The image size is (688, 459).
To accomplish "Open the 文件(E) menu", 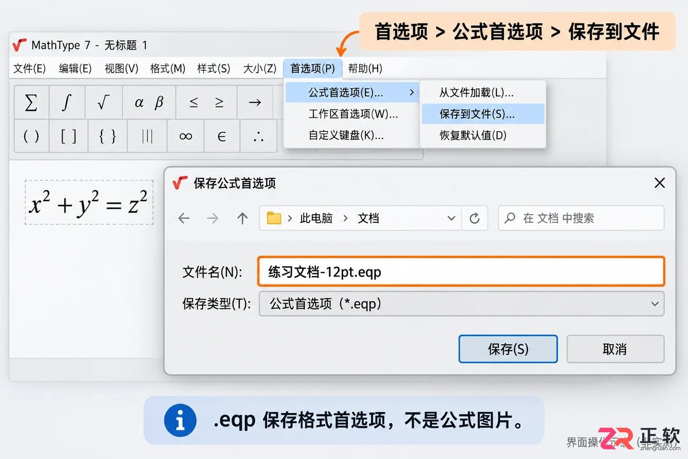I will pos(30,68).
